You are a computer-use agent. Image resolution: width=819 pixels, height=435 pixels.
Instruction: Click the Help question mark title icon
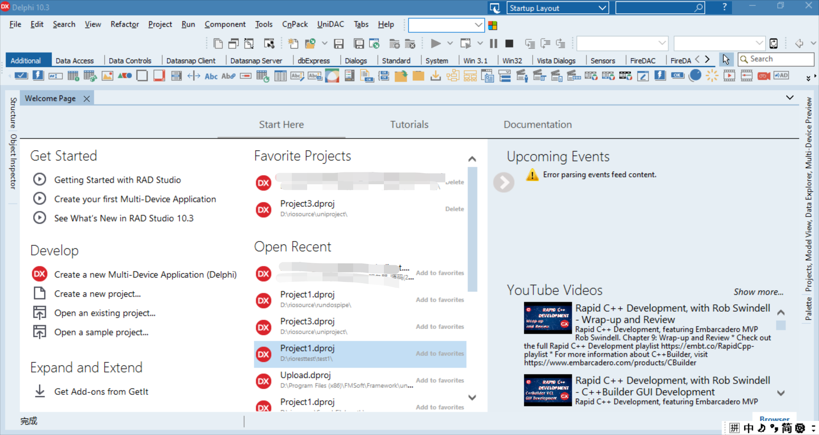click(x=724, y=7)
